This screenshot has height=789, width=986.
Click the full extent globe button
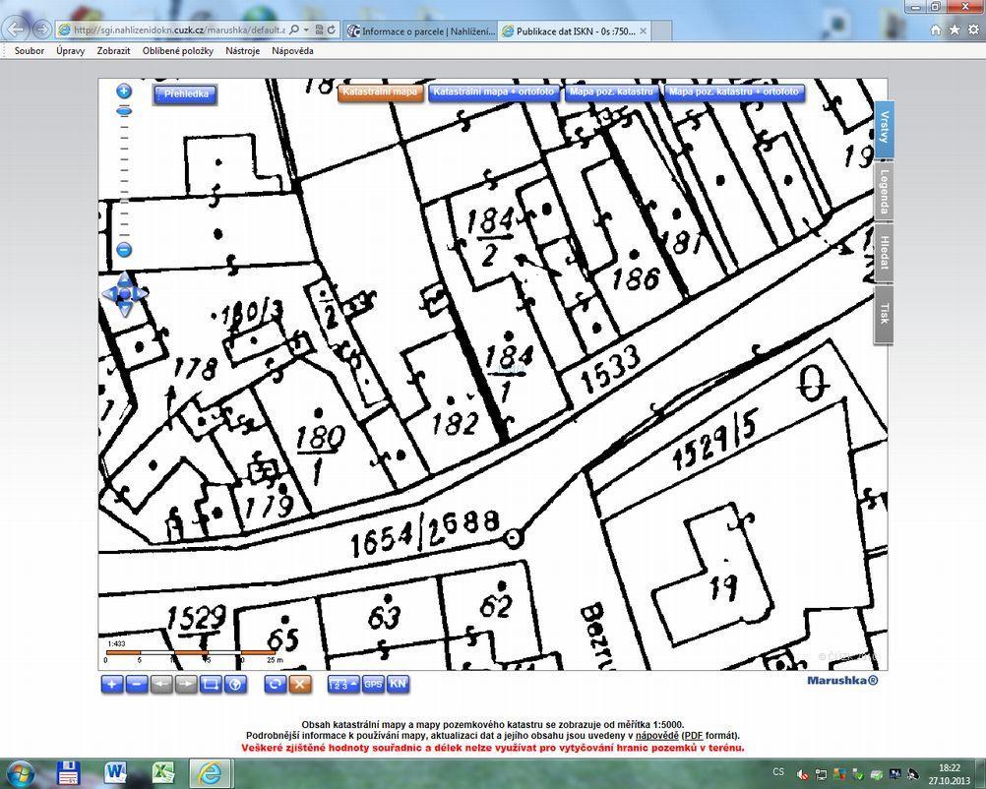(235, 684)
